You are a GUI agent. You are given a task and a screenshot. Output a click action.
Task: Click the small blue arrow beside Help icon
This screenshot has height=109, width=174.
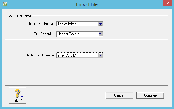(x=22, y=97)
